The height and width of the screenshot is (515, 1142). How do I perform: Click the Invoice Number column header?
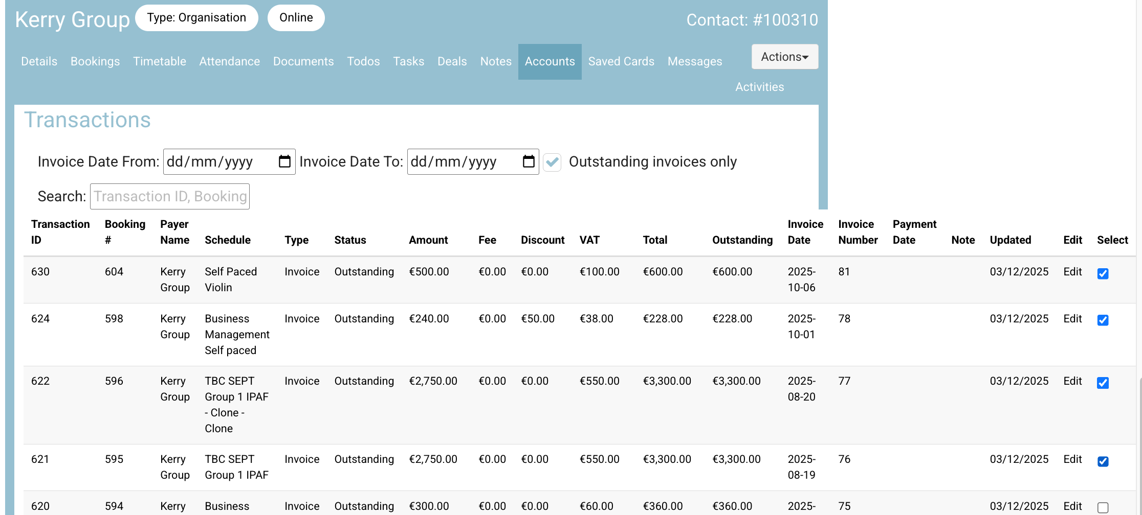point(858,232)
